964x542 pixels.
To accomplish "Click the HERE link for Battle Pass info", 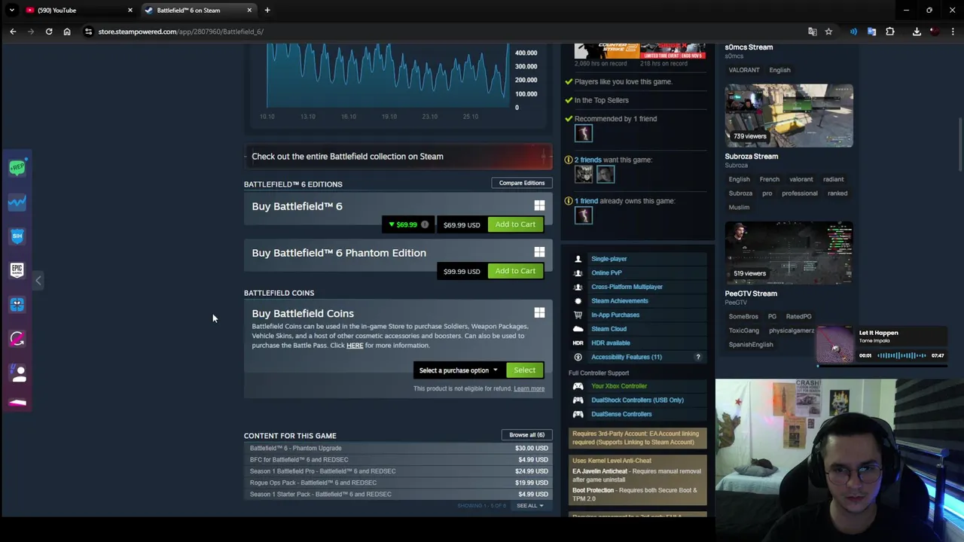I will point(355,346).
